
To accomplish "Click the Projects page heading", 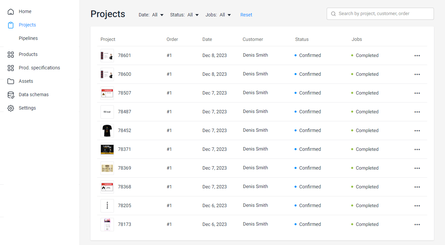I will coord(108,14).
